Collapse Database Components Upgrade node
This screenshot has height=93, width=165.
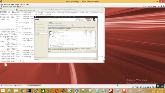click(x=52, y=37)
